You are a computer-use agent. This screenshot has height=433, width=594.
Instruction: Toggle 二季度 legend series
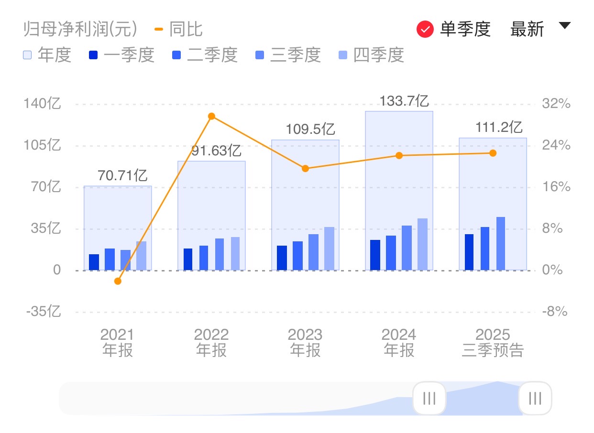coord(205,55)
